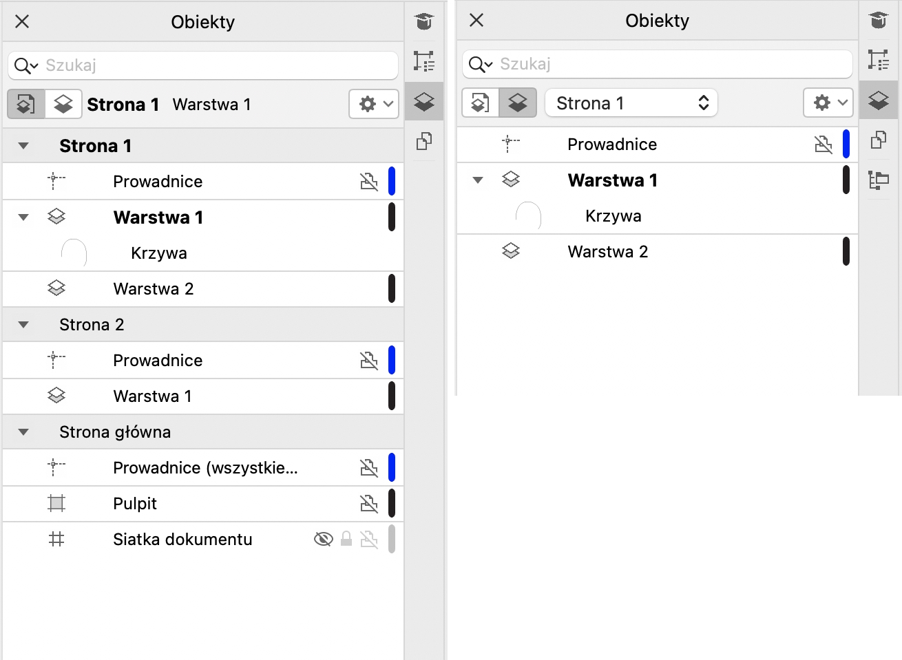Click the bottom tree-structure icon in right sidebar

coord(879,180)
